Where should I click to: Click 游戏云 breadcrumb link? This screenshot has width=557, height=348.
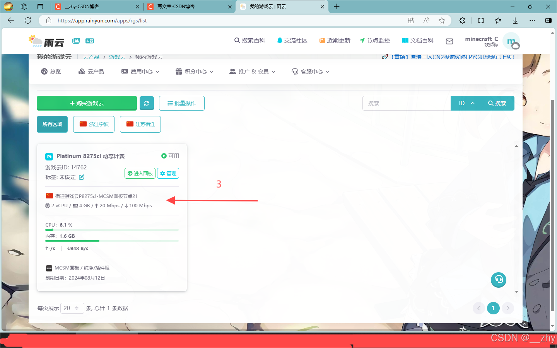coord(117,57)
